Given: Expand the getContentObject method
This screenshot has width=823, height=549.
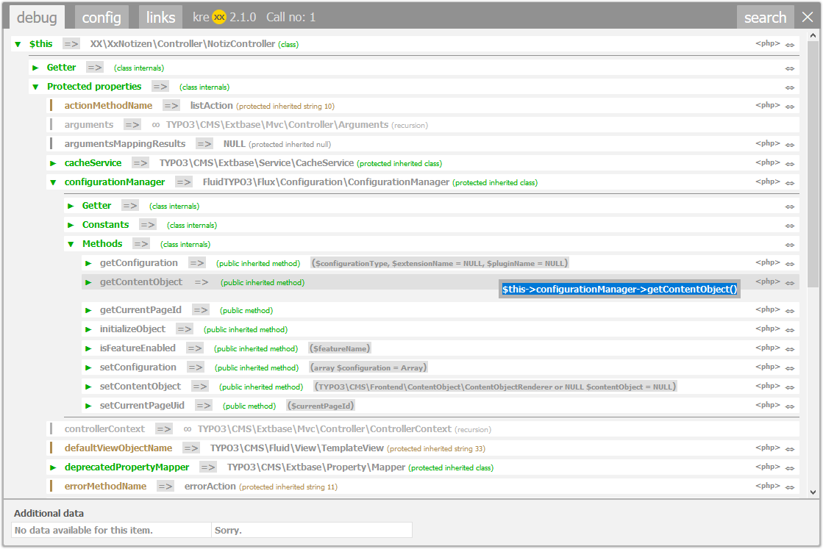Looking at the screenshot, I should coord(89,283).
